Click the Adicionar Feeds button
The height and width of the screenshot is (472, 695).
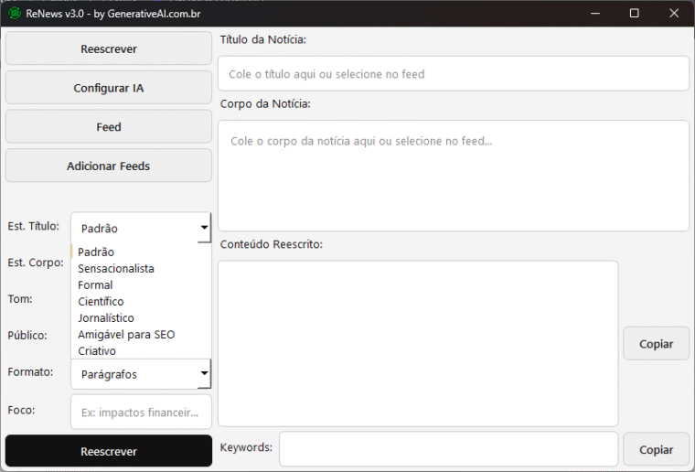(109, 166)
